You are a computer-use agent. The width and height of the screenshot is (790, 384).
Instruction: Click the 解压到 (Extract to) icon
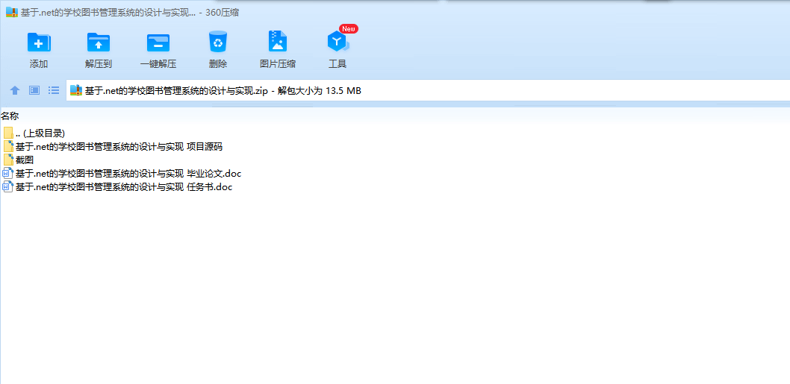tap(99, 42)
